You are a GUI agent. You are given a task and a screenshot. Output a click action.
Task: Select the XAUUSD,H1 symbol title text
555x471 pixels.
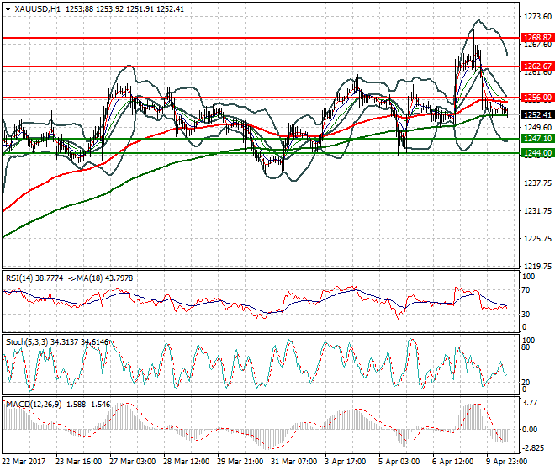click(x=38, y=9)
